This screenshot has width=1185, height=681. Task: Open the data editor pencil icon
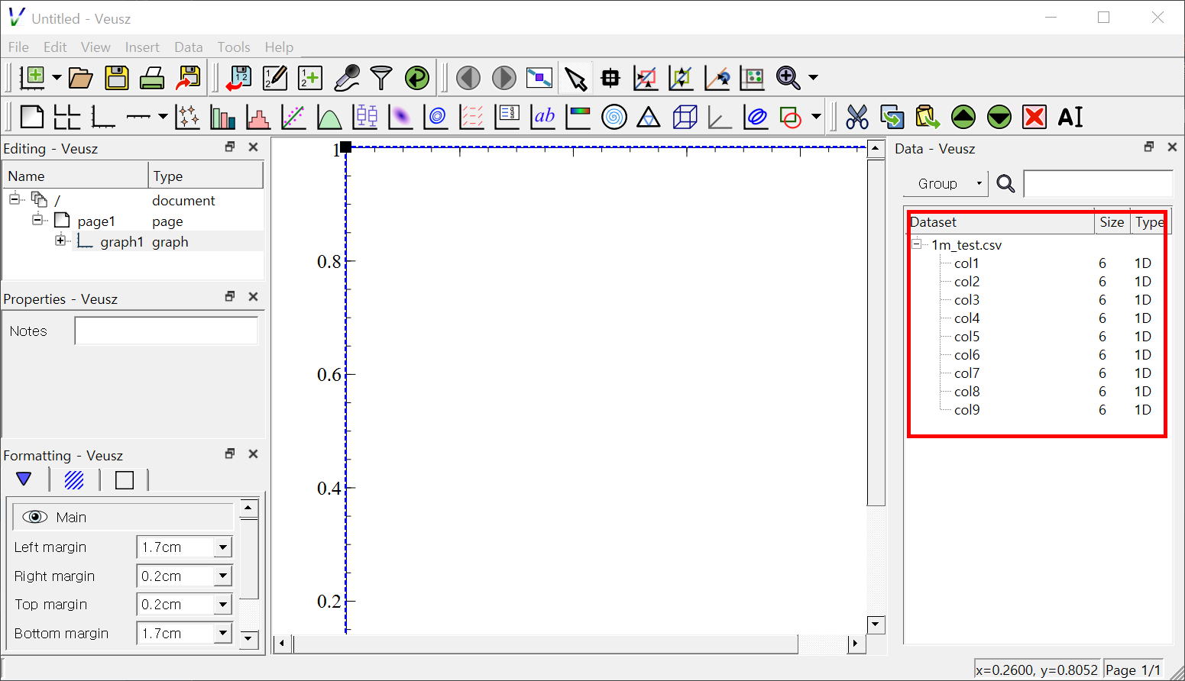275,78
